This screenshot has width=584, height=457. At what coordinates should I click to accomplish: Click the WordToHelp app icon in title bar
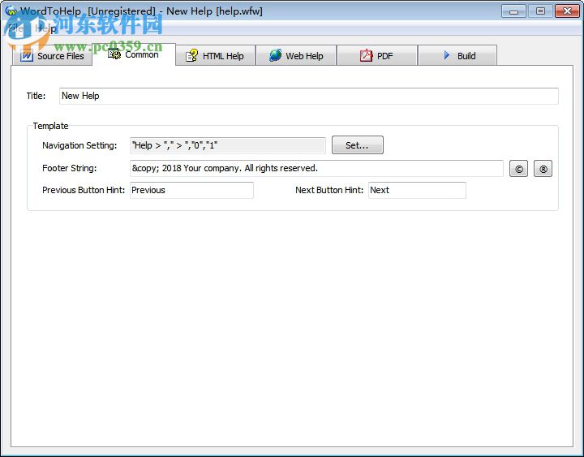click(x=11, y=11)
